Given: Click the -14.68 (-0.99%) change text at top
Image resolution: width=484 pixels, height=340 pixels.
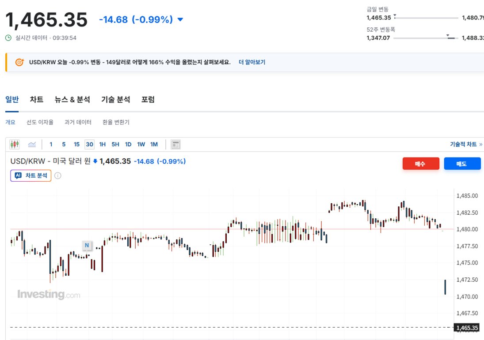Looking at the screenshot, I should click(136, 20).
